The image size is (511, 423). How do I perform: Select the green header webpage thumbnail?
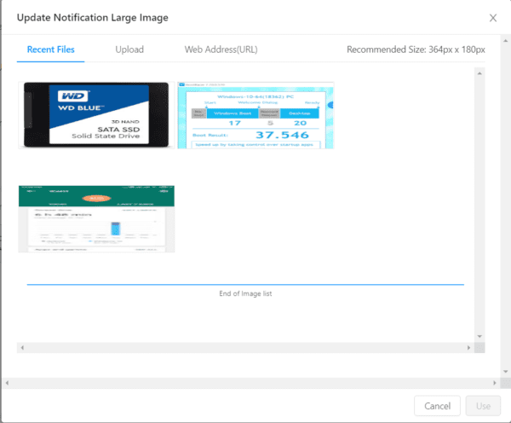point(96,218)
